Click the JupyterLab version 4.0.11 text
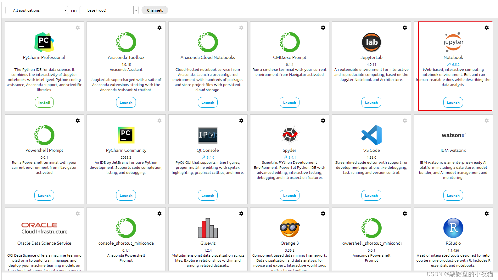The width and height of the screenshot is (498, 280). [372, 65]
